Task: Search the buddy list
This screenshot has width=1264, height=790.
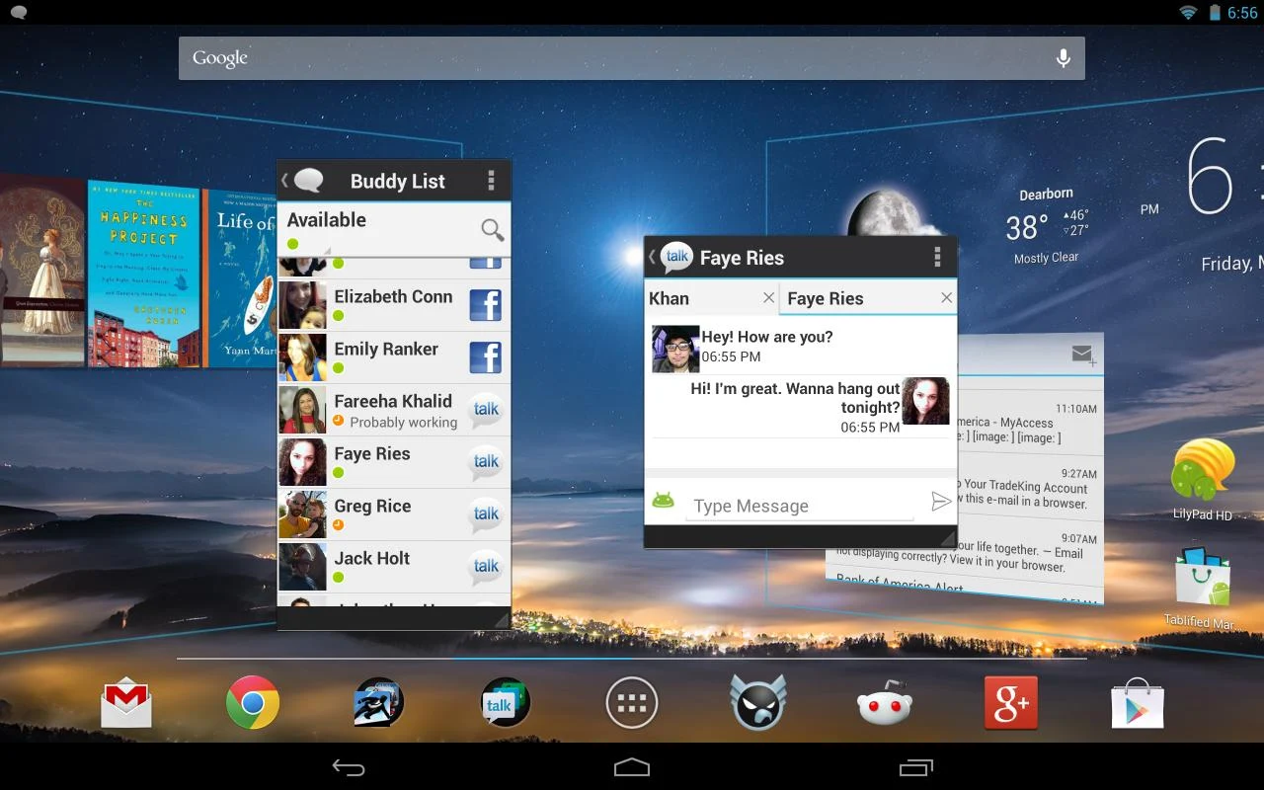Action: pos(492,230)
